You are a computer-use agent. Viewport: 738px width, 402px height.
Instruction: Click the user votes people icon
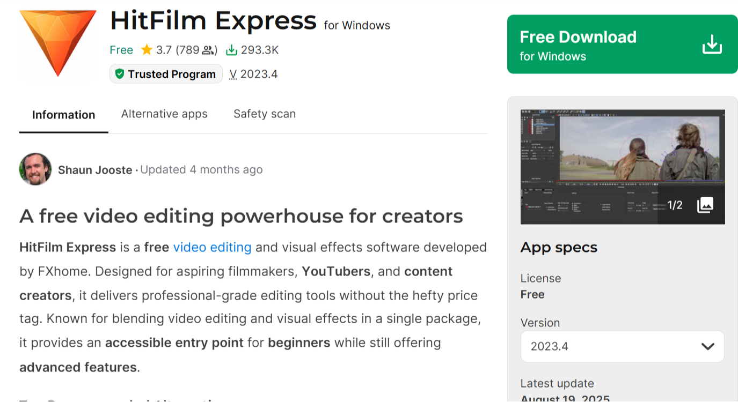pos(208,50)
